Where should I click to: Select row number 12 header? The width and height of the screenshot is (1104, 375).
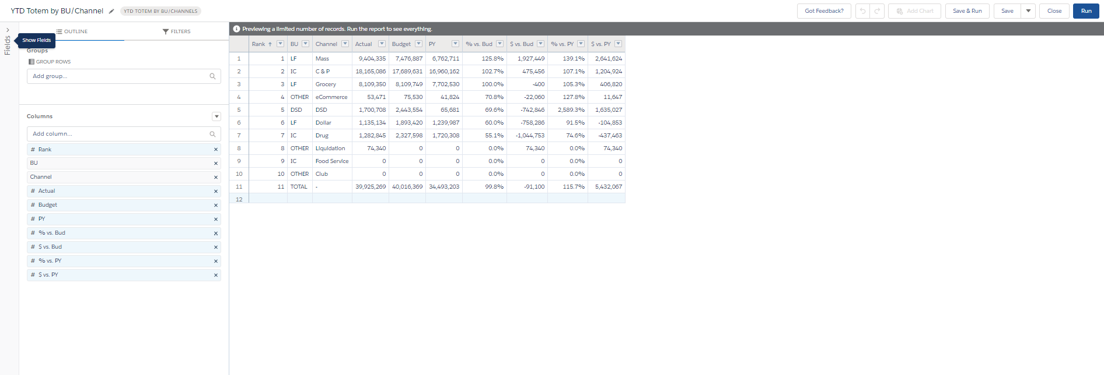(239, 200)
